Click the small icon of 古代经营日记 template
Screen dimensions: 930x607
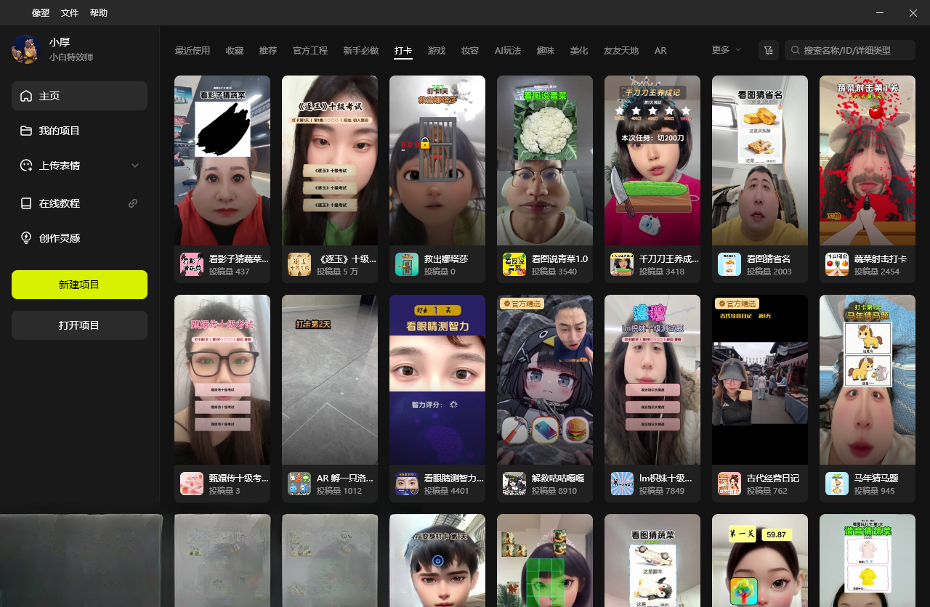729,484
